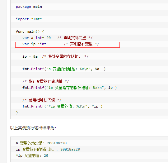Click the comment '声明指针变量'

[x=81, y=44]
